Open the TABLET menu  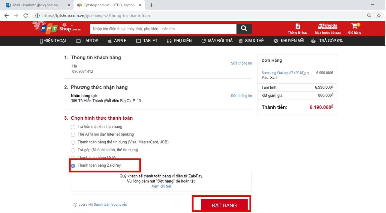click(x=147, y=41)
